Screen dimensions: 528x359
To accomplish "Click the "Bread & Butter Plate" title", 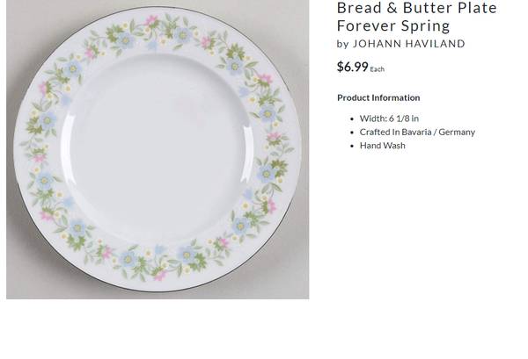I will tap(416, 8).
